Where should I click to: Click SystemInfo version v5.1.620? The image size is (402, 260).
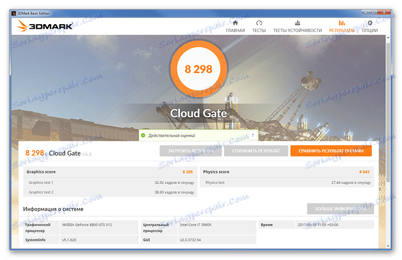point(69,240)
